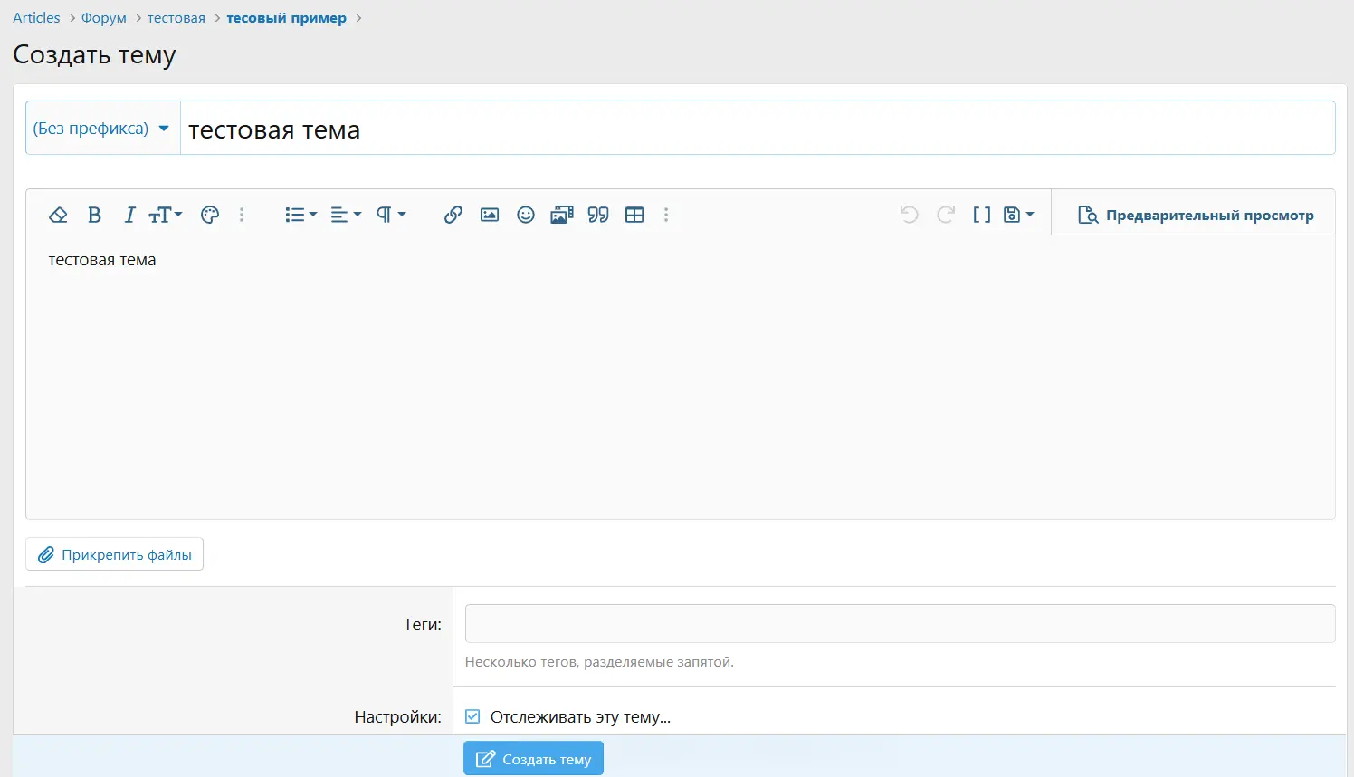The height and width of the screenshot is (777, 1354).
Task: Click 'Прикрепить файлы' attach button
Action: 115,554
